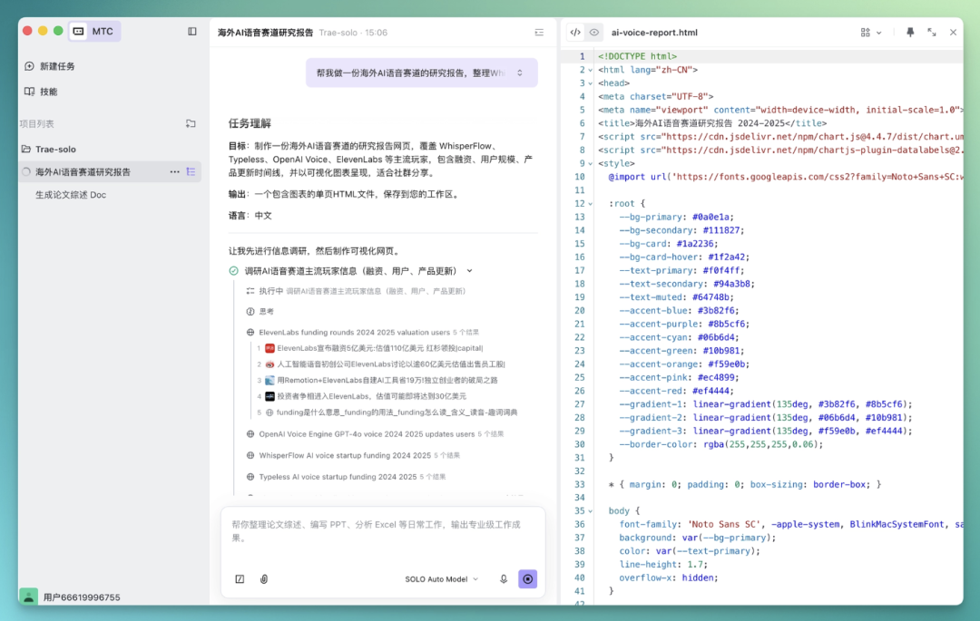980x621 pixels.
Task: Open result 用Remotion+ElevenLabs自建AI工具
Action: [387, 380]
